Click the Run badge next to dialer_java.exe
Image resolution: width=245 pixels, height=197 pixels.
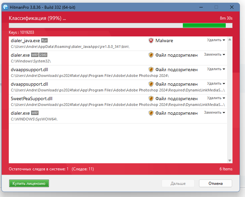[44, 40]
